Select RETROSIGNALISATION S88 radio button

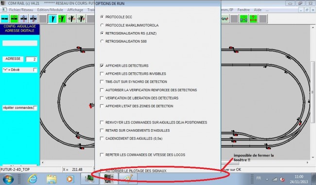(x=102, y=41)
